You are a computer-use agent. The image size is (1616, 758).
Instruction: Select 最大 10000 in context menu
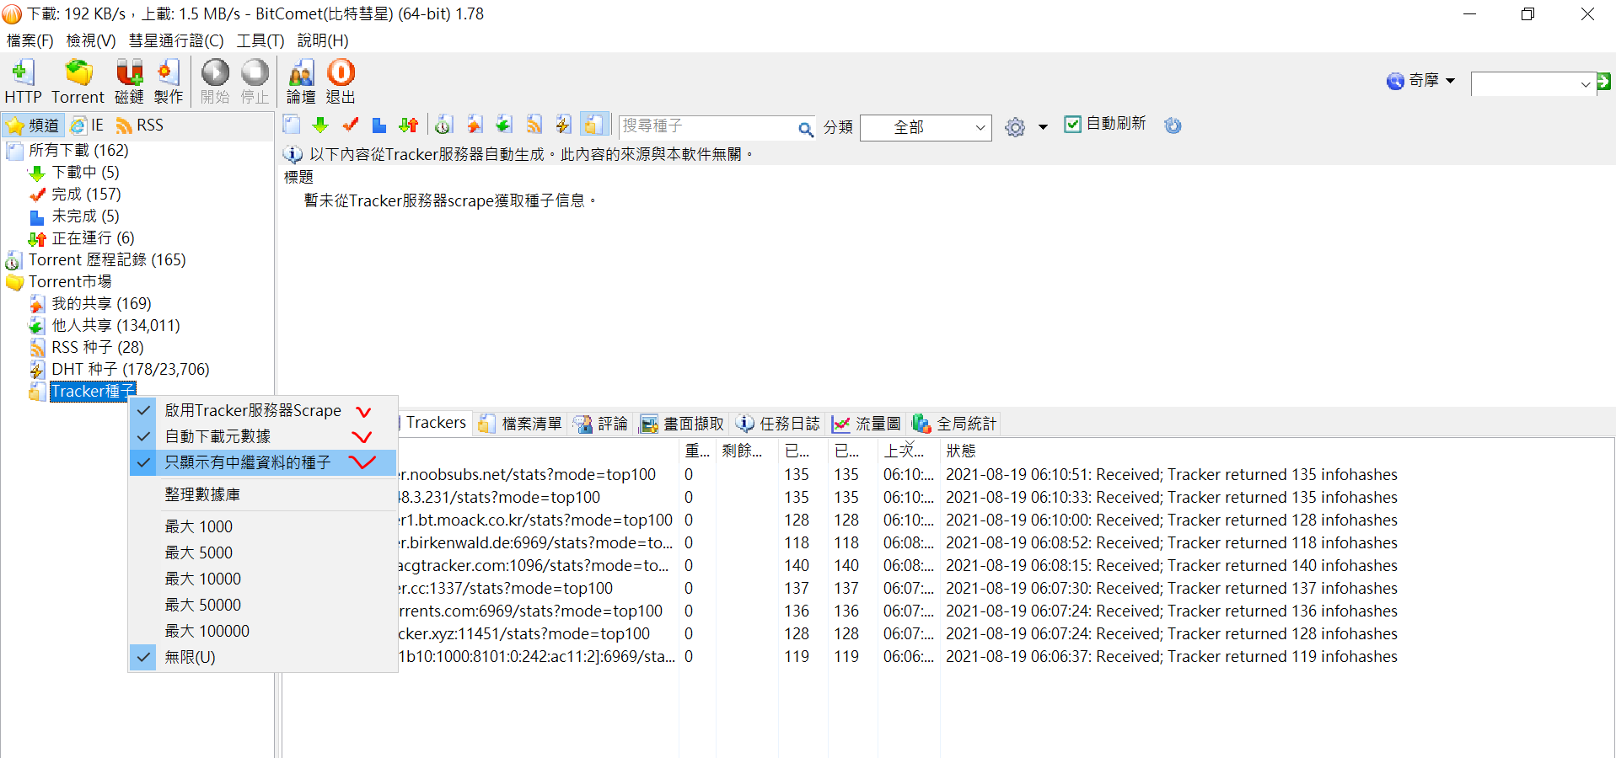(x=263, y=579)
